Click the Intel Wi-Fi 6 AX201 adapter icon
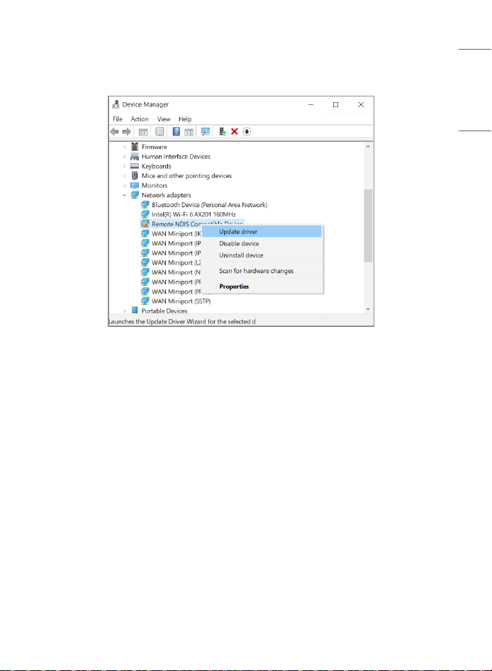 coord(145,214)
